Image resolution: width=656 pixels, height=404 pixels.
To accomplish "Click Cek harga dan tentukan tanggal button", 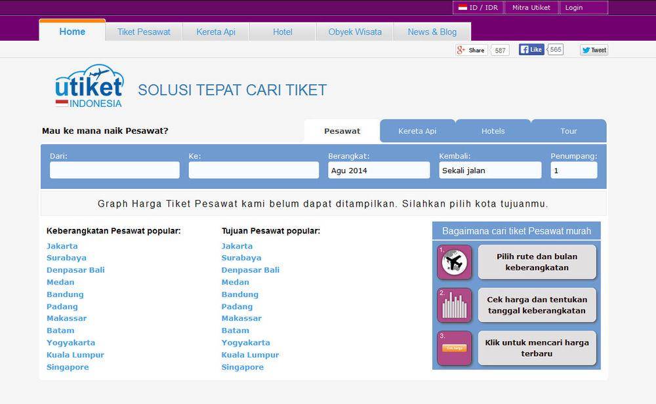I will (537, 306).
